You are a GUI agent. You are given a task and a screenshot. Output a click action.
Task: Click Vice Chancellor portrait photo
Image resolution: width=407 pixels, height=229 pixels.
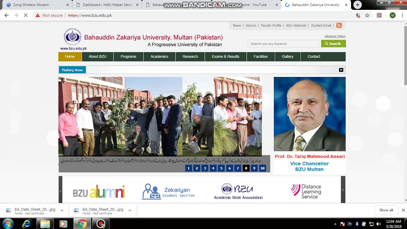pos(310,114)
